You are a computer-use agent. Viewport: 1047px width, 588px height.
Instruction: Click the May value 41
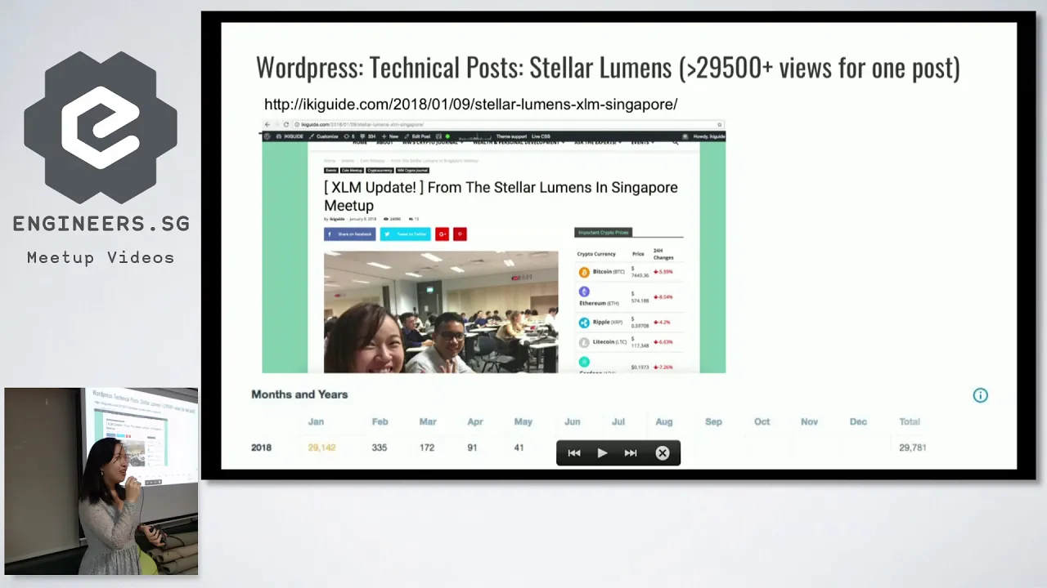click(519, 448)
